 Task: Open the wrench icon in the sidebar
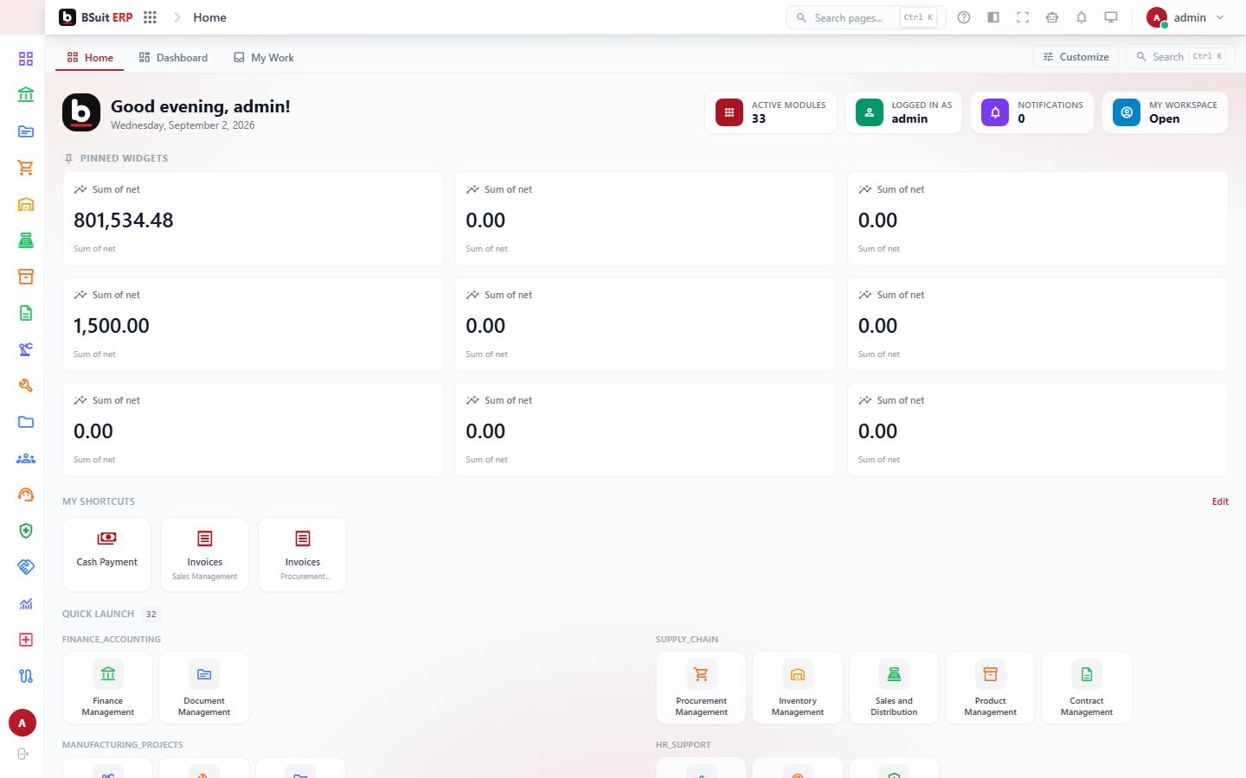(26, 386)
